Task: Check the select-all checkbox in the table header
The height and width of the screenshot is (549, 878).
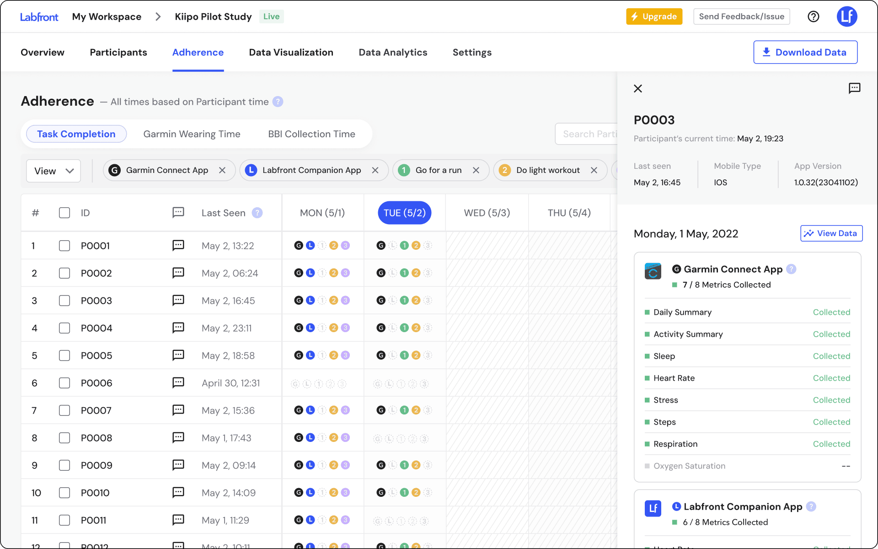Action: (64, 213)
